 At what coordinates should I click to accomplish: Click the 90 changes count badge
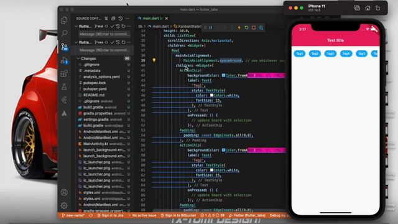pyautogui.click(x=127, y=58)
